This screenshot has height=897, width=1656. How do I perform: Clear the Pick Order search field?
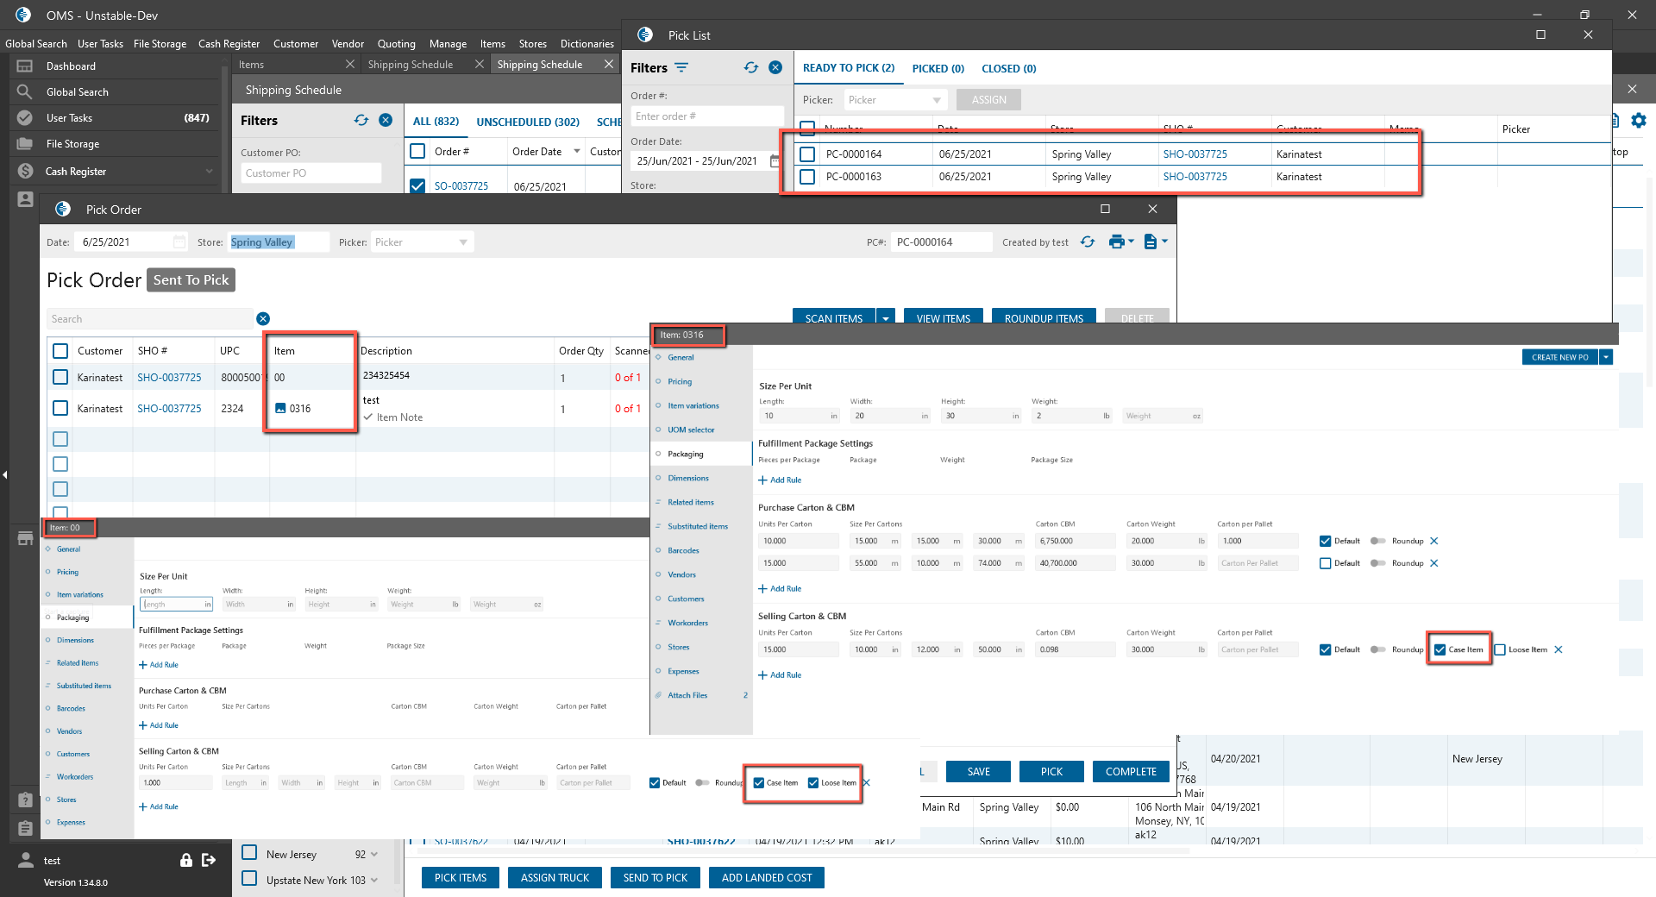pyautogui.click(x=263, y=319)
